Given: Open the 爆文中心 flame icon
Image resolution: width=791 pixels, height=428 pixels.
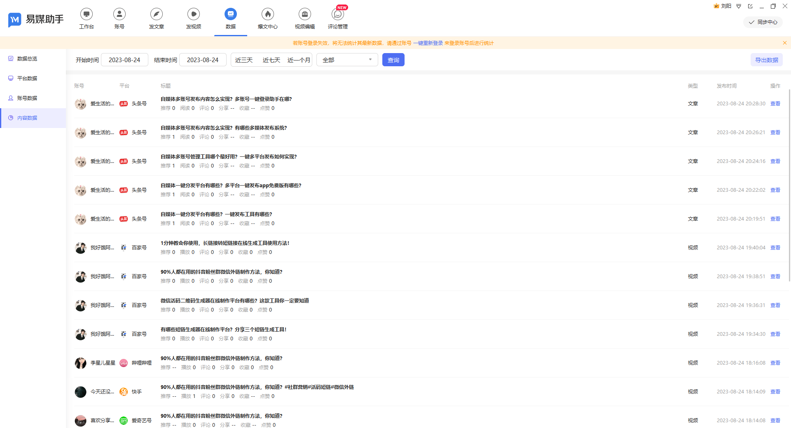Looking at the screenshot, I should tap(268, 14).
